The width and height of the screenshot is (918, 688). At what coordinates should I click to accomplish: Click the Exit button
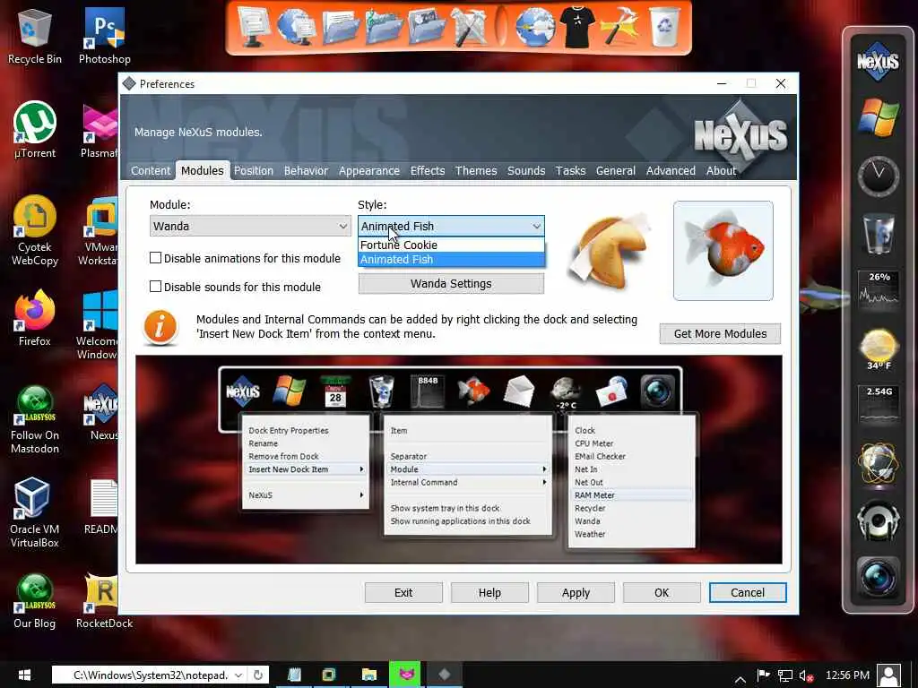[403, 593]
